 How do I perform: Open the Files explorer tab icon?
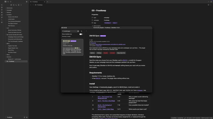point(5,2)
